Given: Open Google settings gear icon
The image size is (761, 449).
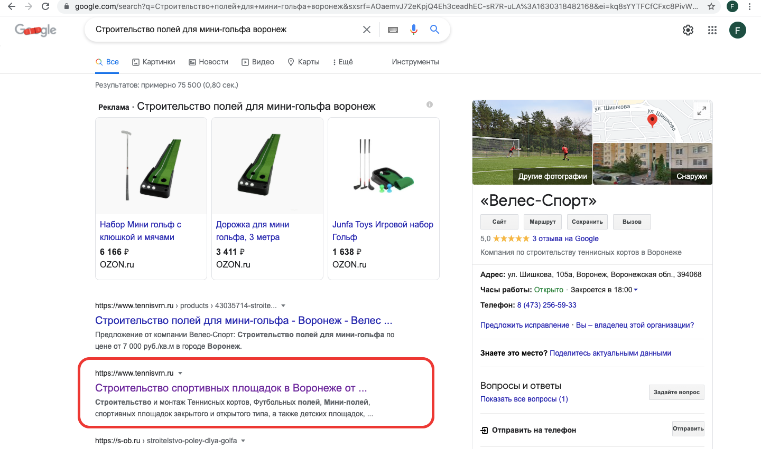Looking at the screenshot, I should point(688,30).
